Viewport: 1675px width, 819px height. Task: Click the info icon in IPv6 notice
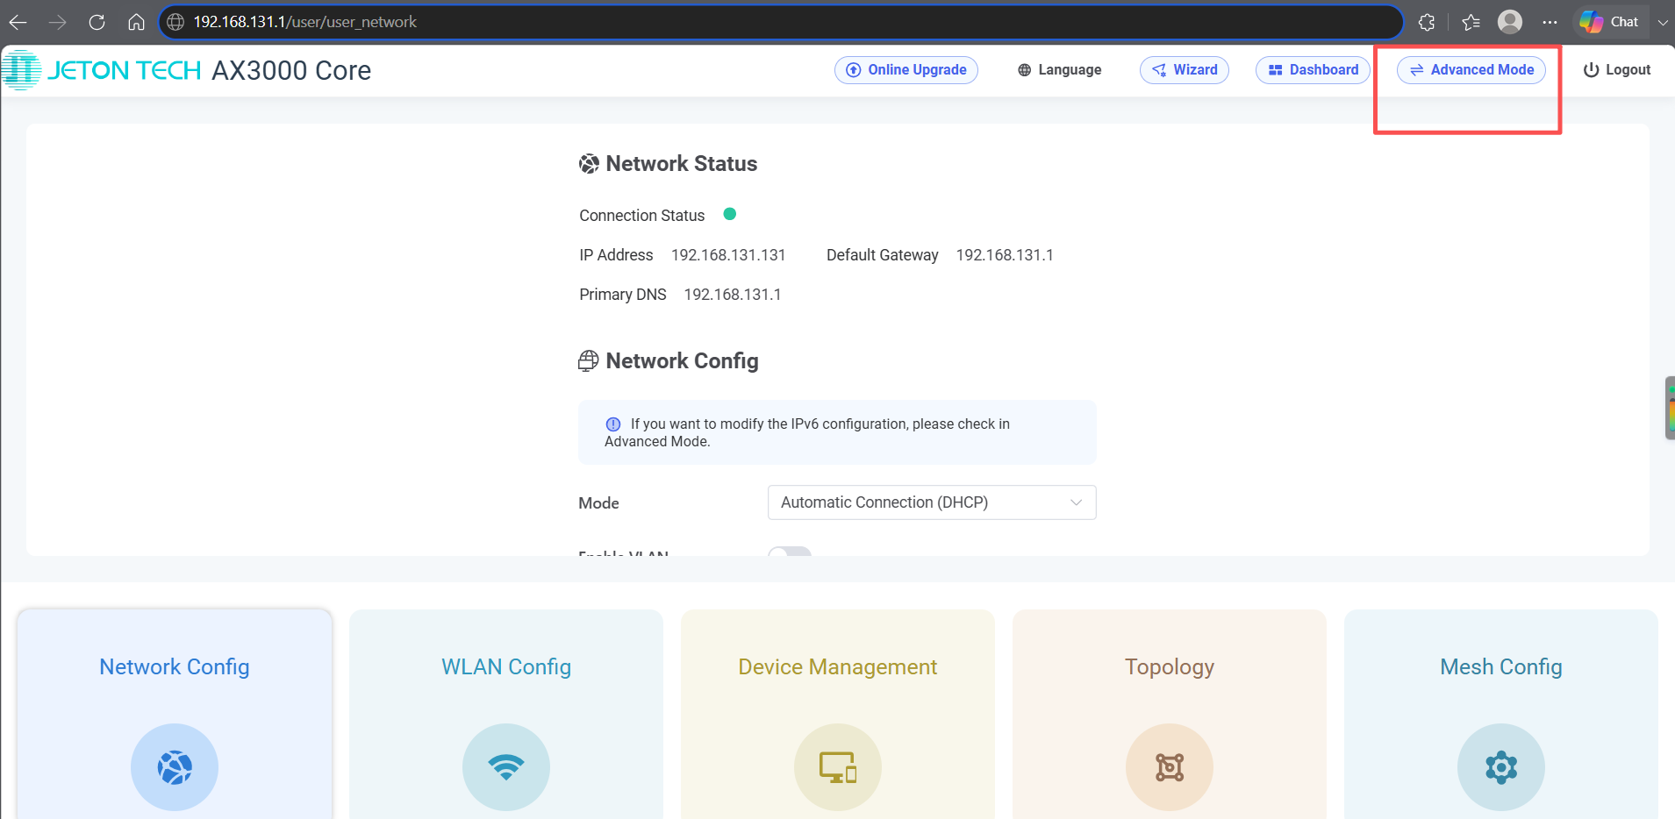613,424
